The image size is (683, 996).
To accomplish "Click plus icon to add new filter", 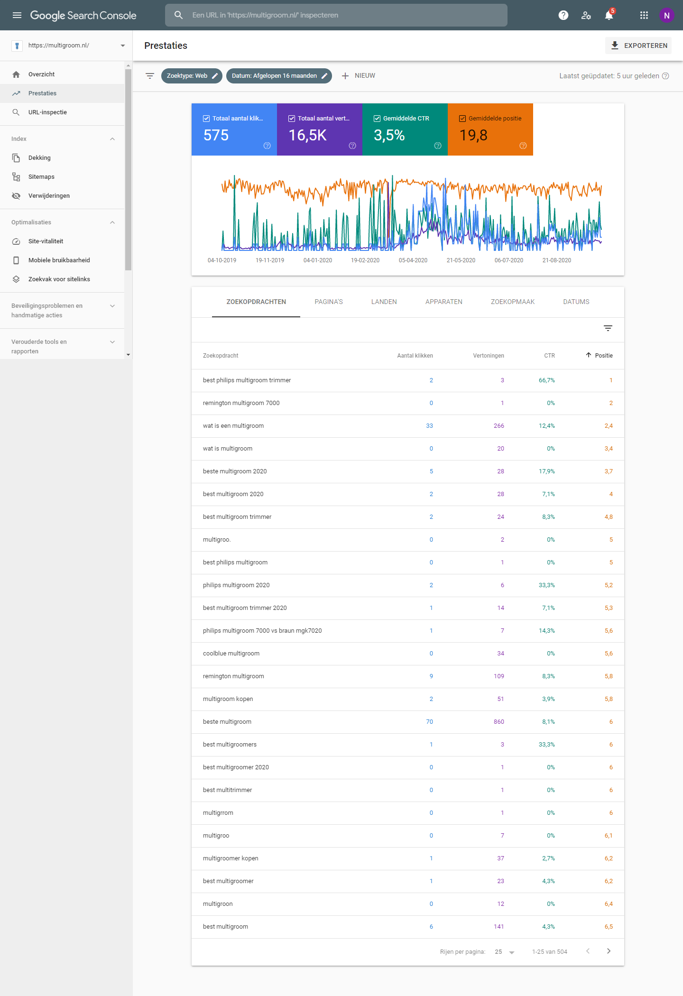I will click(345, 76).
